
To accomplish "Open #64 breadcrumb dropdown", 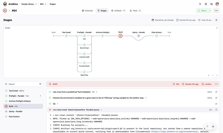I will coord(46,4).
